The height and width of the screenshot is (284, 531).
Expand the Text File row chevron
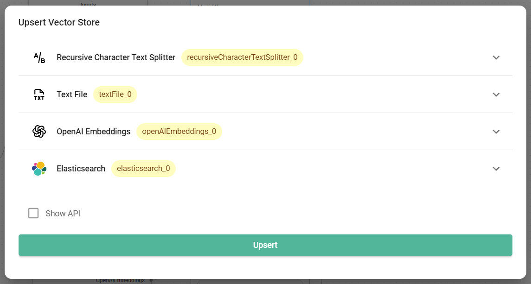click(x=496, y=95)
